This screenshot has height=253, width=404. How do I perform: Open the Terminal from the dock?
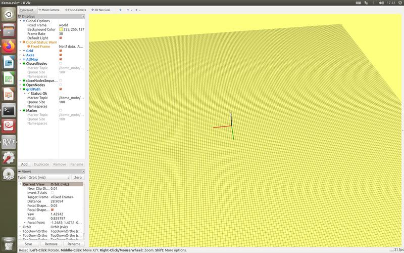8,110
